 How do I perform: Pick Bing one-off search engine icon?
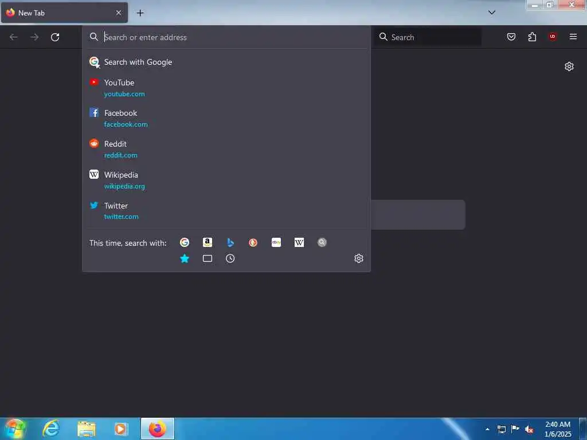pos(230,242)
